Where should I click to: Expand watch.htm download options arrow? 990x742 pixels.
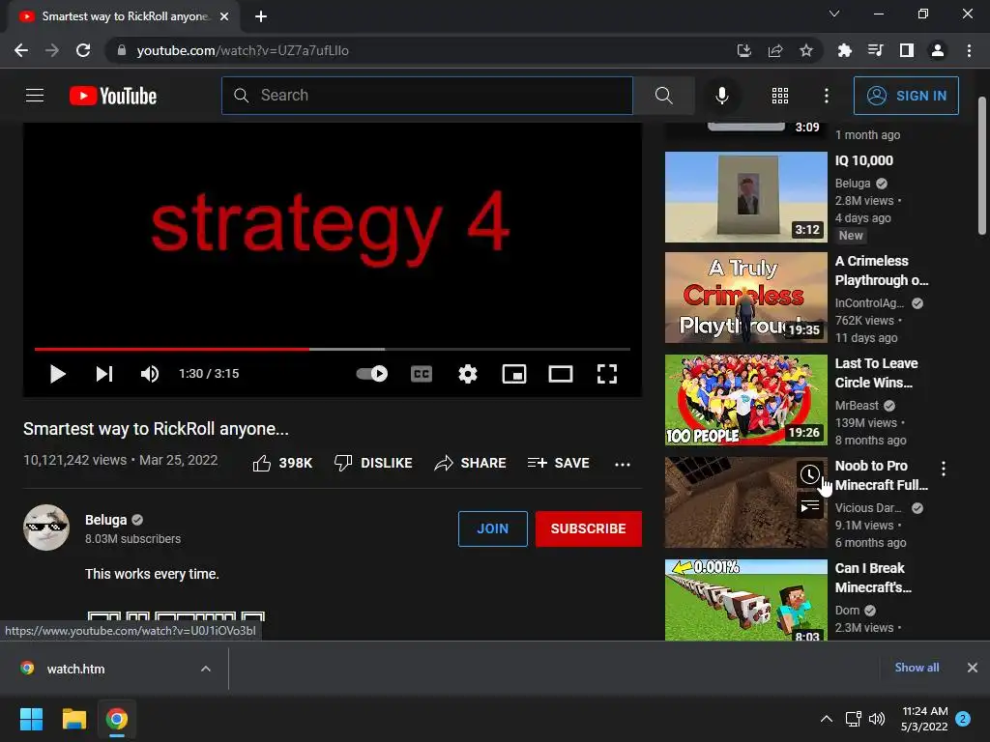(206, 669)
